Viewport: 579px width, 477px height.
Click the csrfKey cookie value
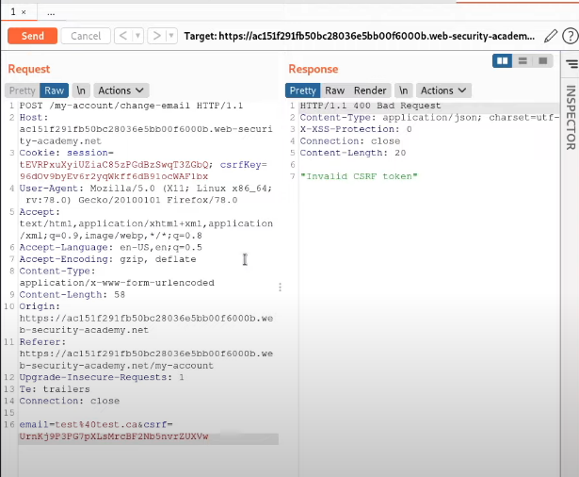pos(114,176)
